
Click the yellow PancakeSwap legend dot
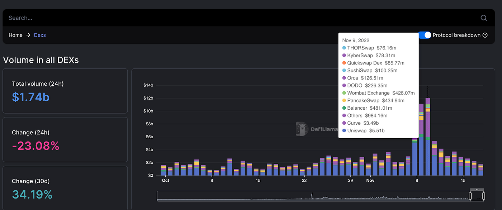click(344, 100)
